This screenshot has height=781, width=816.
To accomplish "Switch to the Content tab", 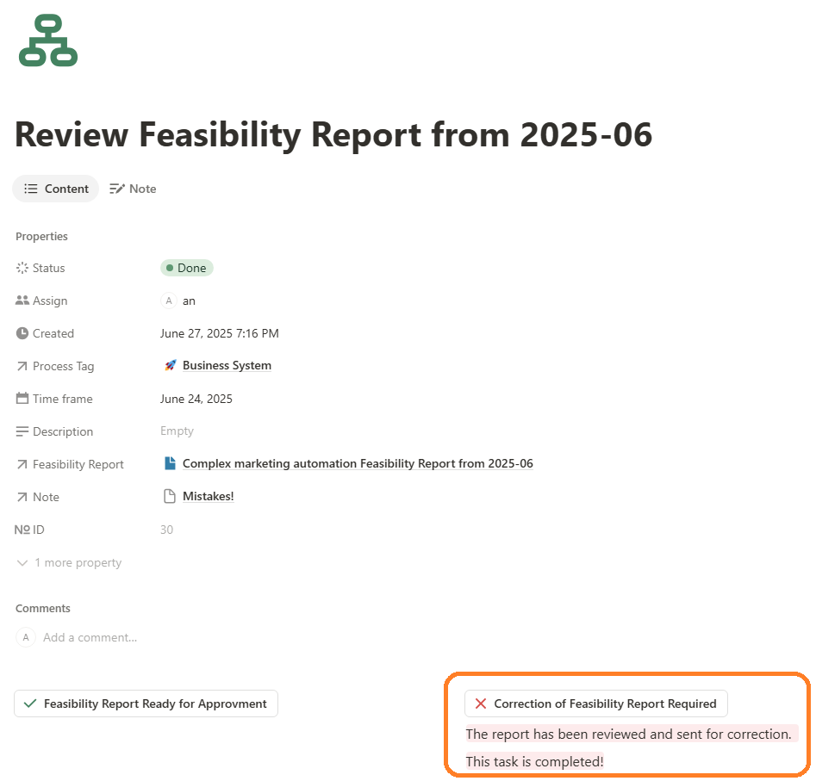I will (x=56, y=189).
